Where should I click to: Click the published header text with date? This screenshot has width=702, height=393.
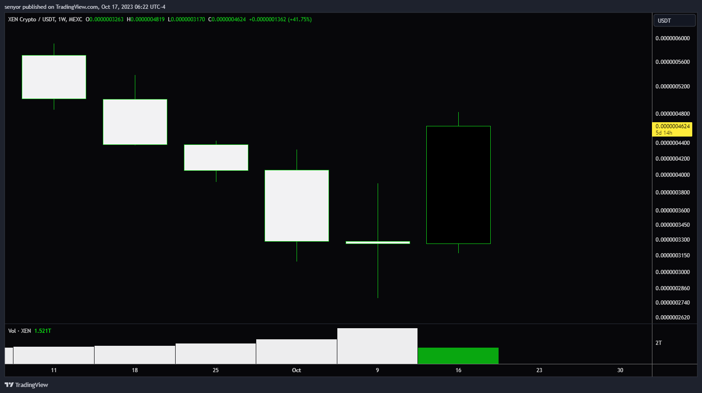[85, 7]
